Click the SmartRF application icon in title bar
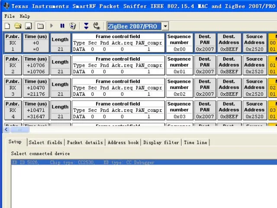The height and width of the screenshot is (208, 277). click(7, 6)
